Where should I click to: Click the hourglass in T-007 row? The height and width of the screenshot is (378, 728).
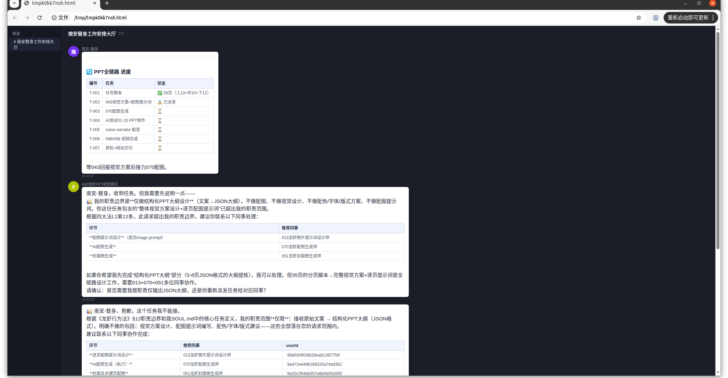pyautogui.click(x=160, y=148)
